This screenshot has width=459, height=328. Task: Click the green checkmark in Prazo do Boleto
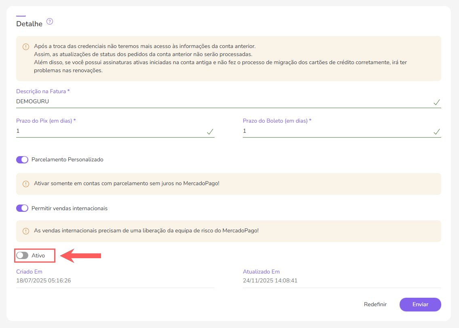436,132
